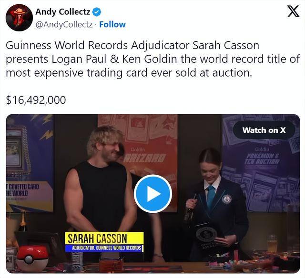Viewport: 305px width, 278px height.
Task: Open the Andy Collectz display name
Action: 63,12
